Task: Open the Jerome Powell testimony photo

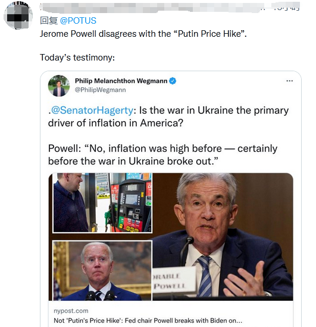Action: (x=223, y=237)
